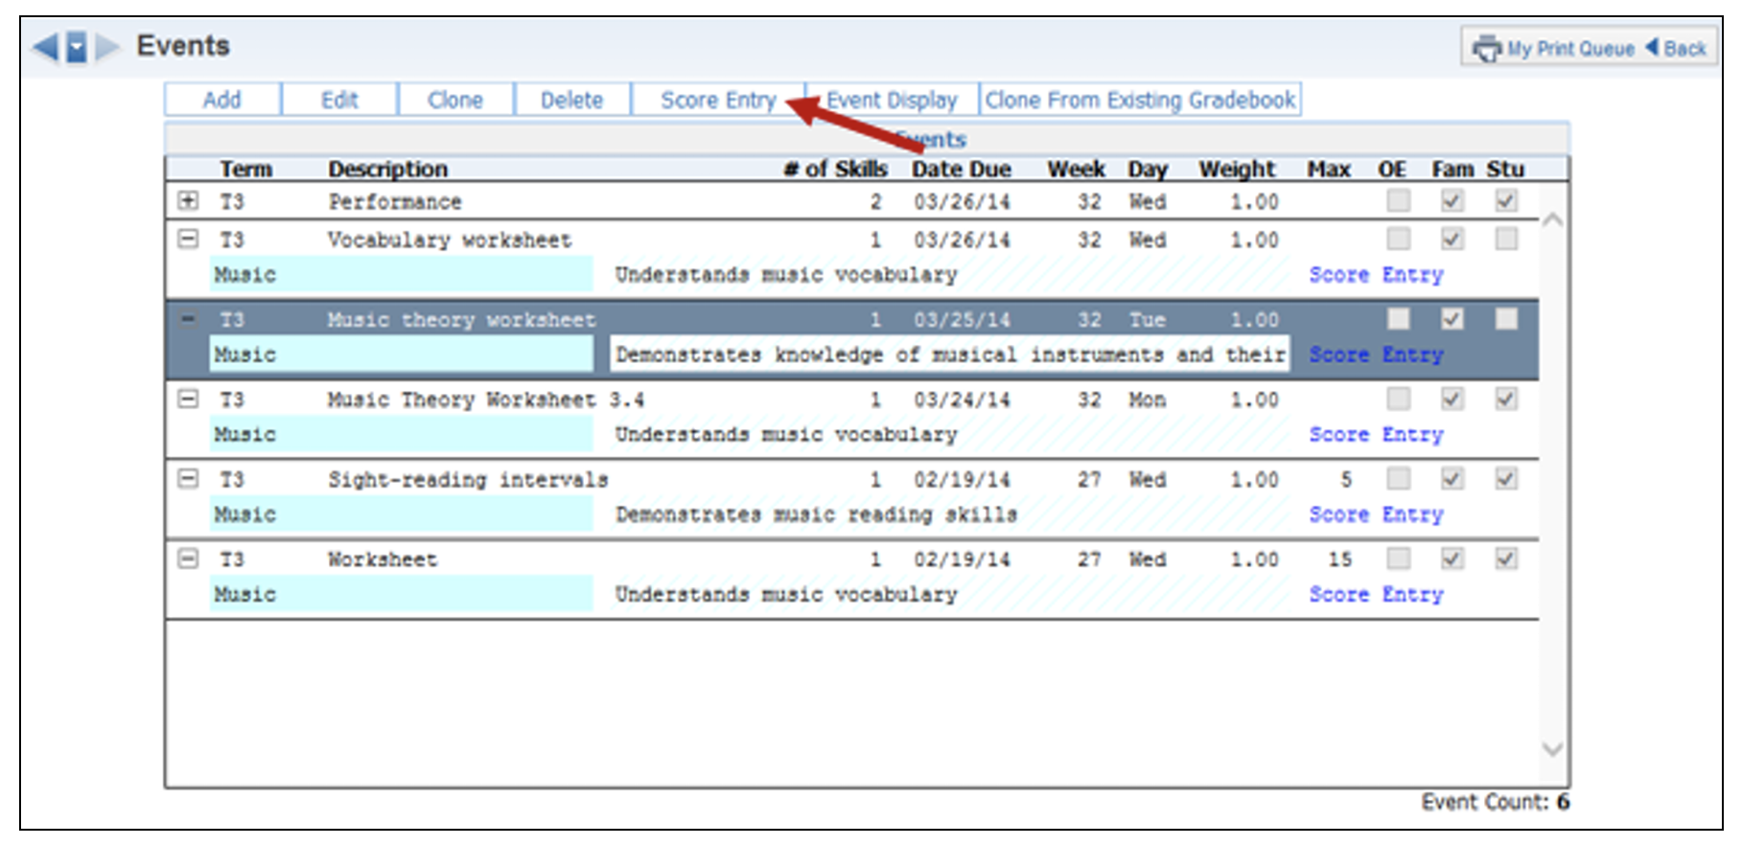1741x845 pixels.
Task: Select Clone From Existing Gradebook
Action: tap(1140, 100)
